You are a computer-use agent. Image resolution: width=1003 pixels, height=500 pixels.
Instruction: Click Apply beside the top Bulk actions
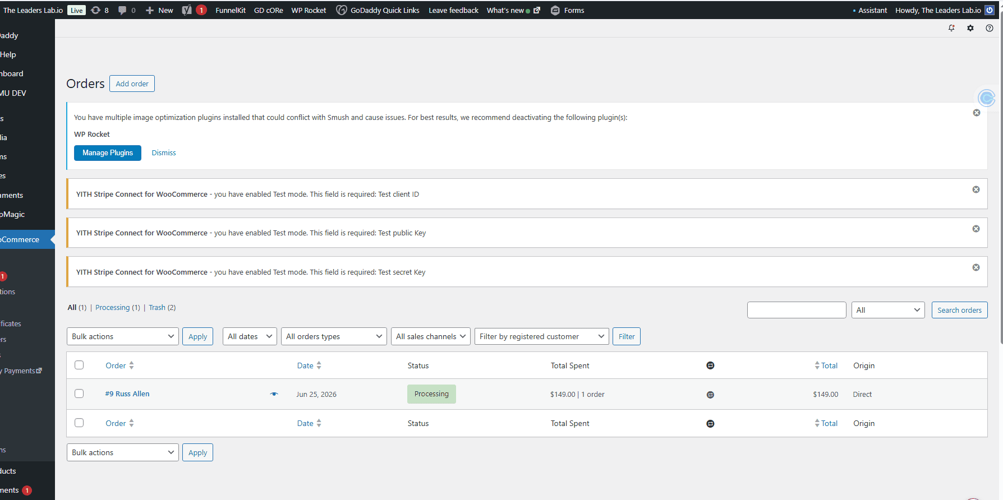(x=197, y=336)
